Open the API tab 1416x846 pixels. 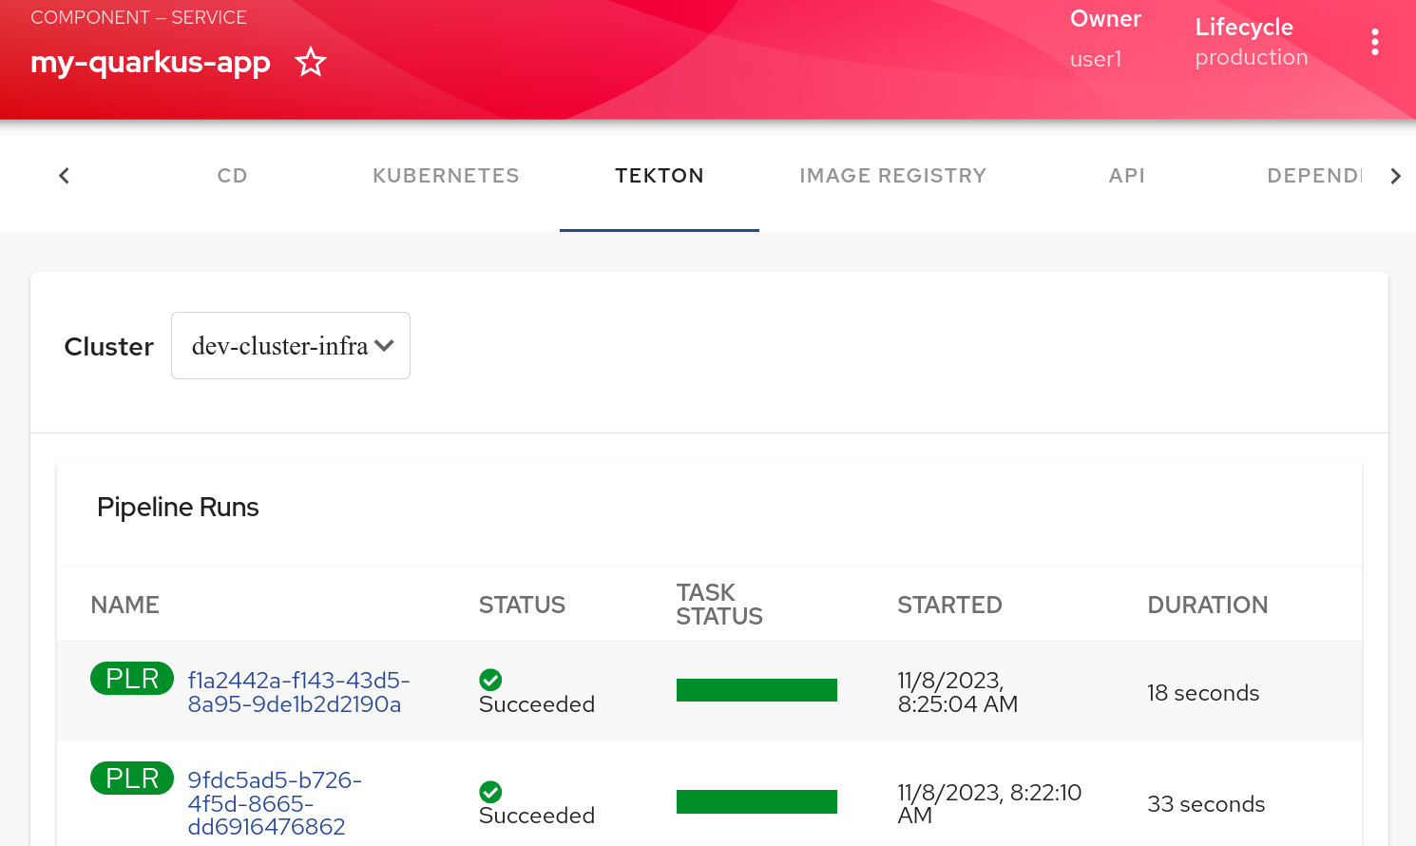[x=1127, y=176]
